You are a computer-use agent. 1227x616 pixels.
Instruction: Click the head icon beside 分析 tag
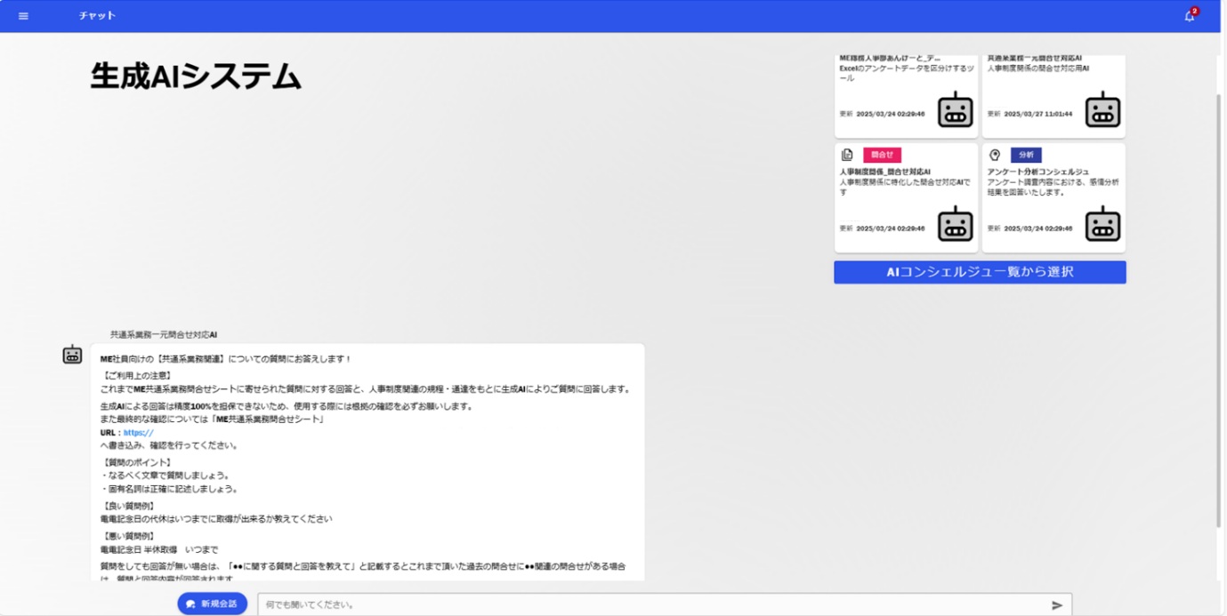(995, 155)
